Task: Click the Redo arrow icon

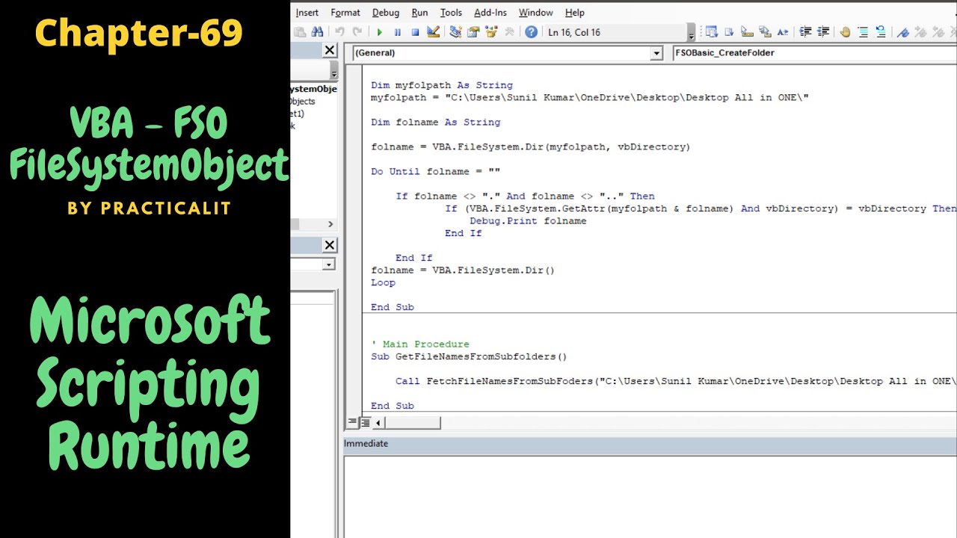Action: [357, 32]
